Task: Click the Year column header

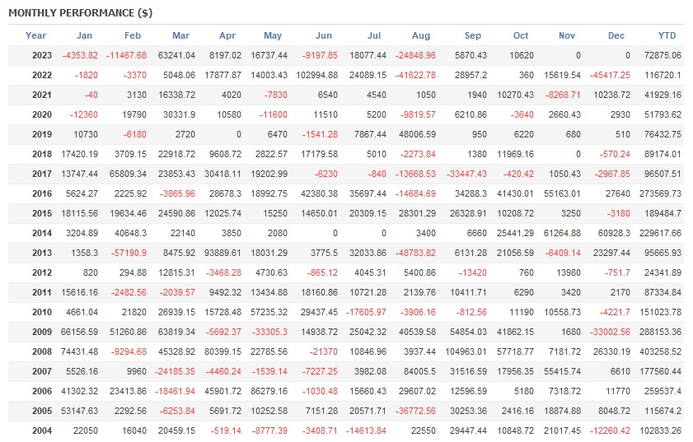Action: pyautogui.click(x=35, y=35)
